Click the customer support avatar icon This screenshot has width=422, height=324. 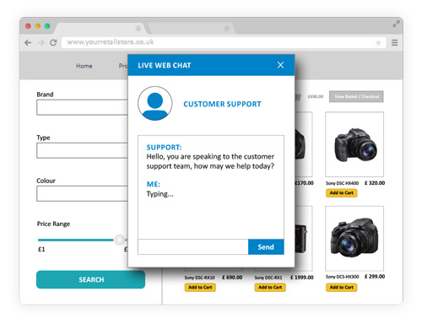click(155, 103)
